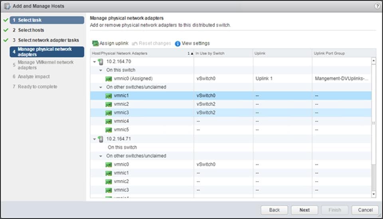Click the vertical scrollbar thumb
This screenshot has height=219, width=383.
[x=373, y=114]
